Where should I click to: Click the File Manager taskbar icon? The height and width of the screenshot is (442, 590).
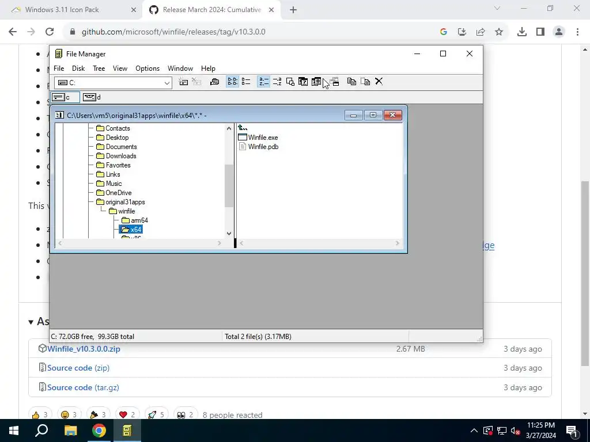point(127,430)
